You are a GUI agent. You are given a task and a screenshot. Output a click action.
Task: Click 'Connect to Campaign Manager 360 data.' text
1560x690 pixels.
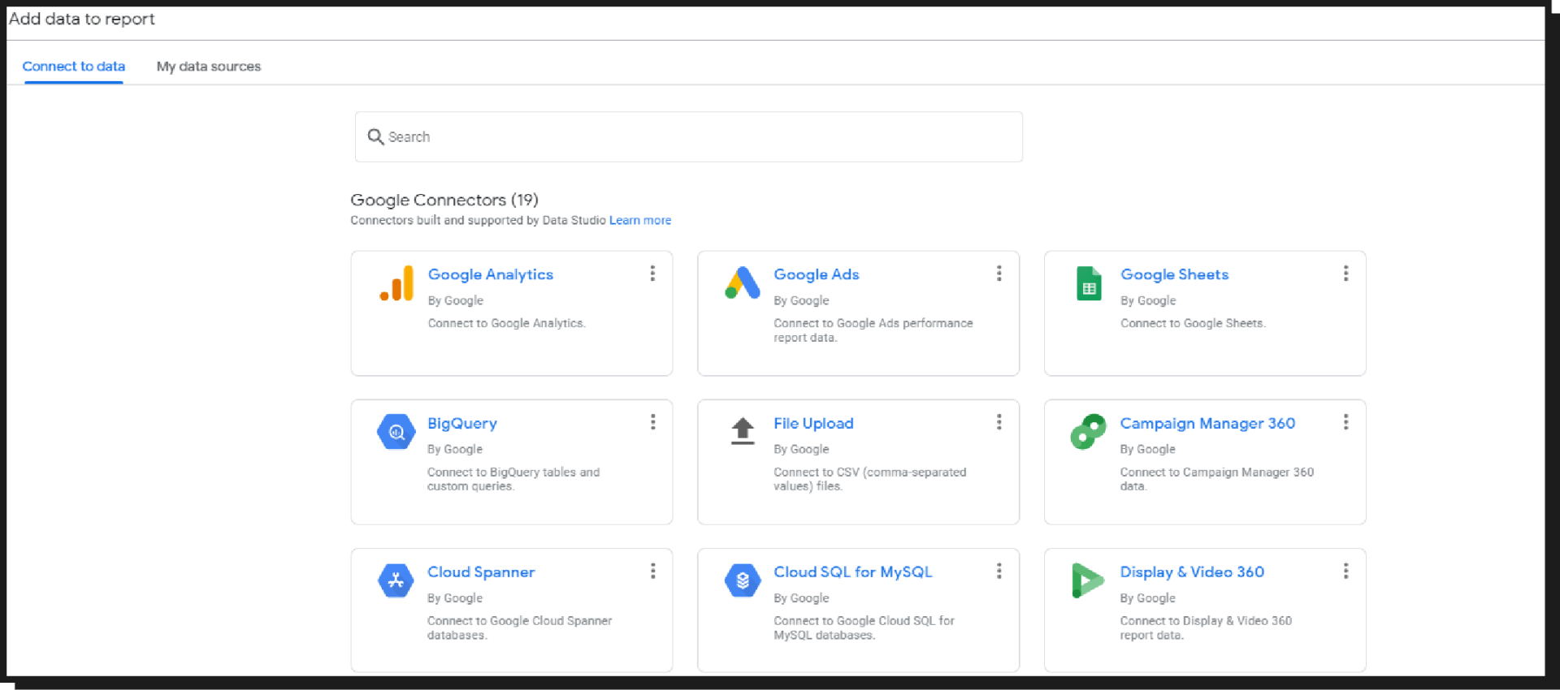click(x=1217, y=479)
